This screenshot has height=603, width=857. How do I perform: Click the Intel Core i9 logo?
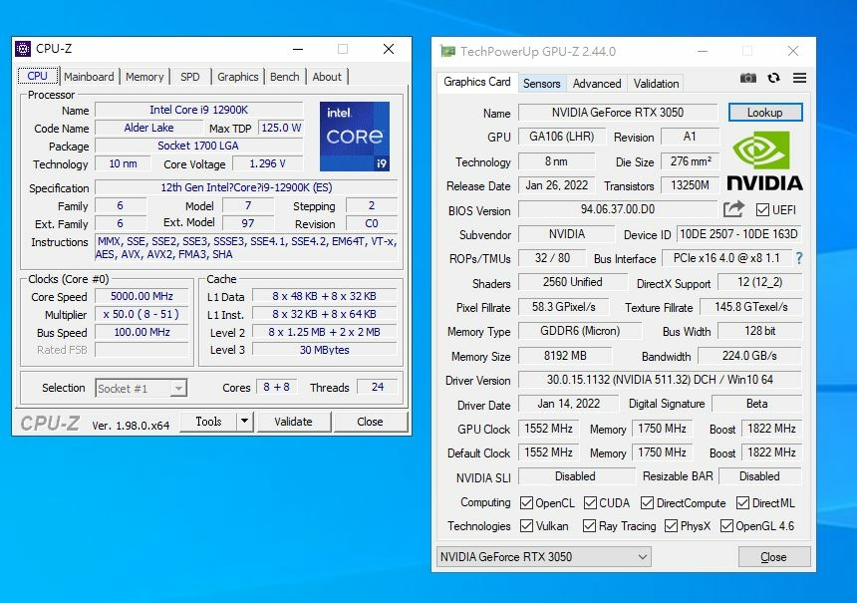355,137
